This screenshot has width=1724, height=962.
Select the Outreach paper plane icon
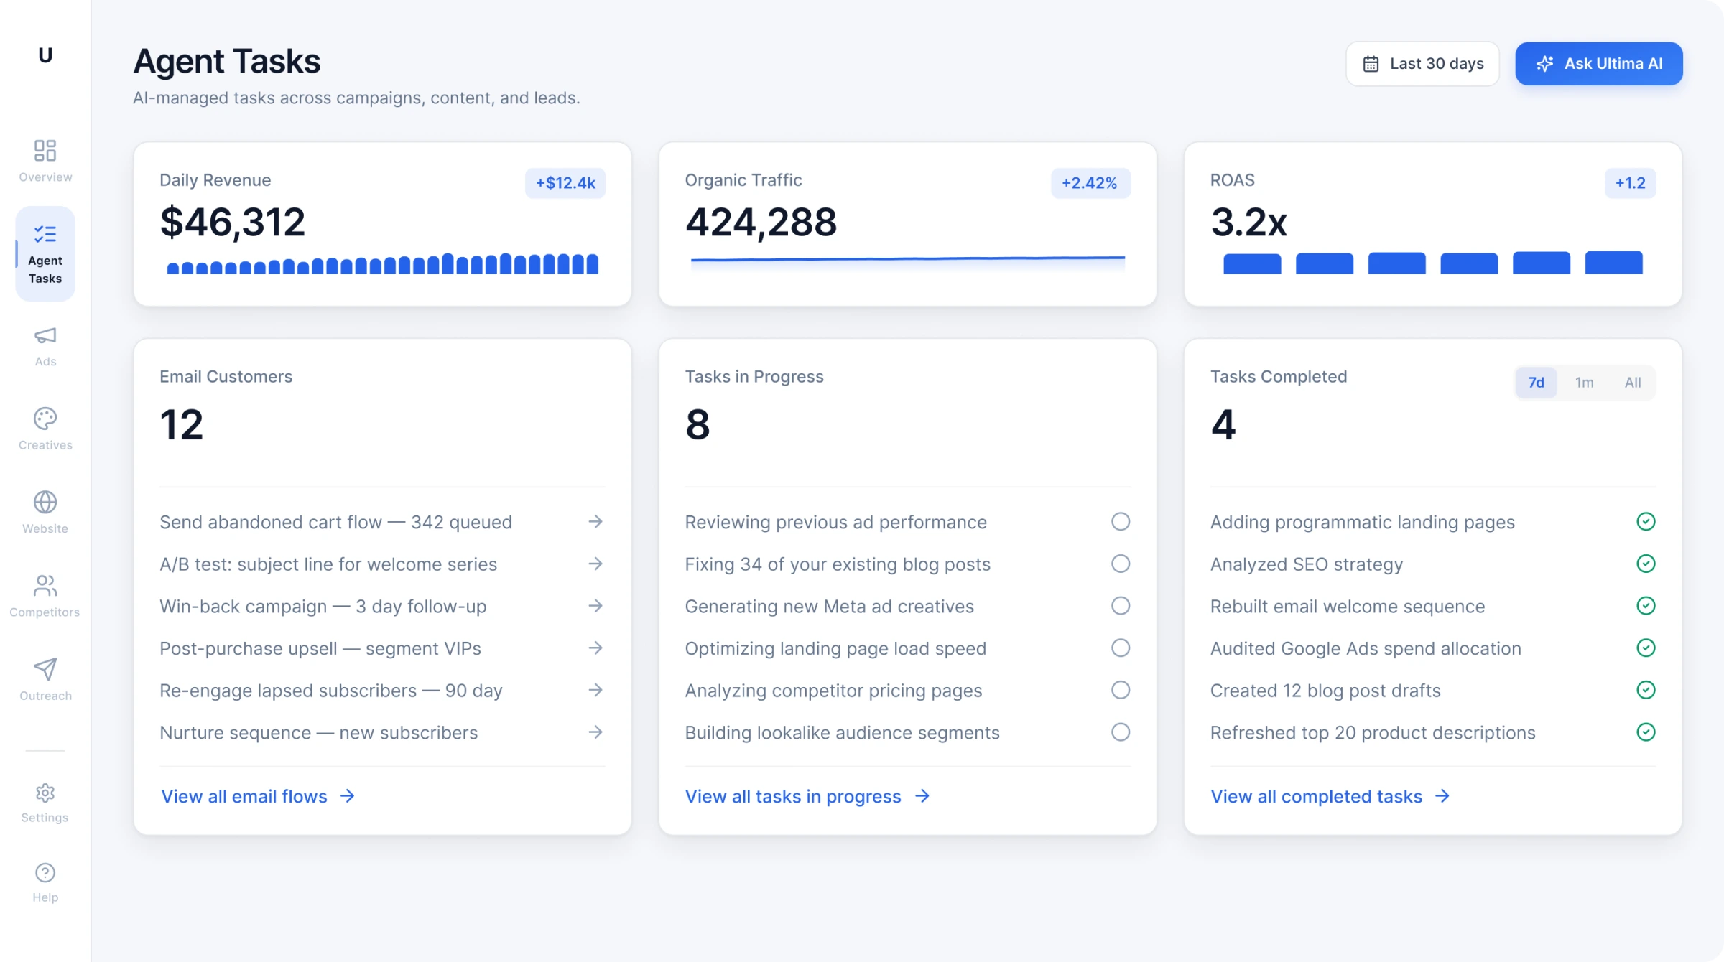tap(45, 669)
